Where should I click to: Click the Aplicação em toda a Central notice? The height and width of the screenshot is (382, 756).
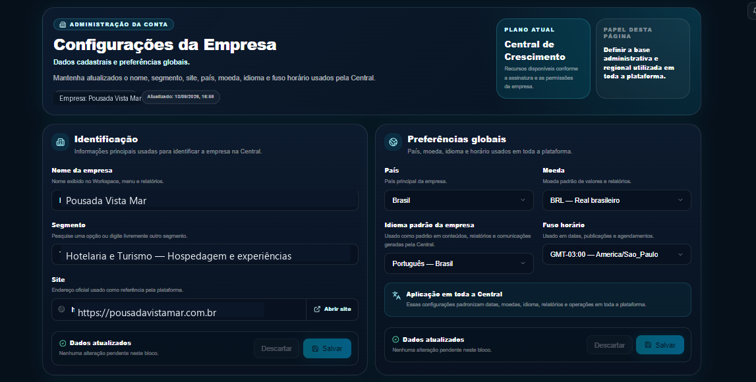[538, 300]
